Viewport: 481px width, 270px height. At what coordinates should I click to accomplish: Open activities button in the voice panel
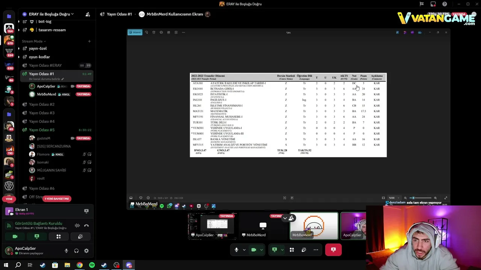coord(59,237)
